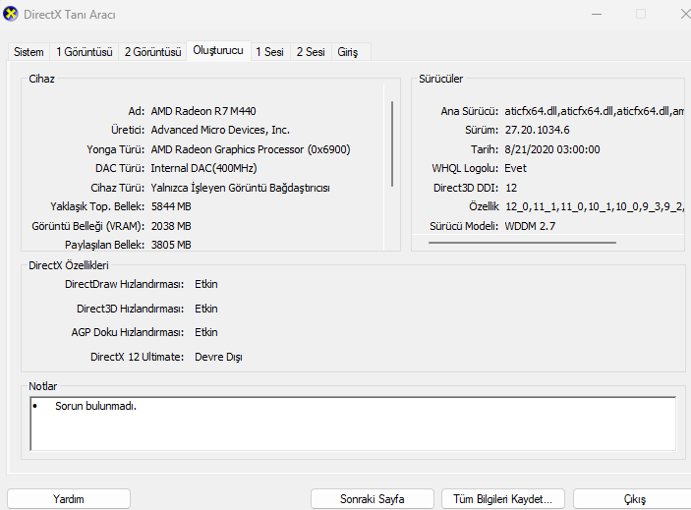Click main driver aticfx64.dll value
The height and width of the screenshot is (510, 691).
point(594,111)
